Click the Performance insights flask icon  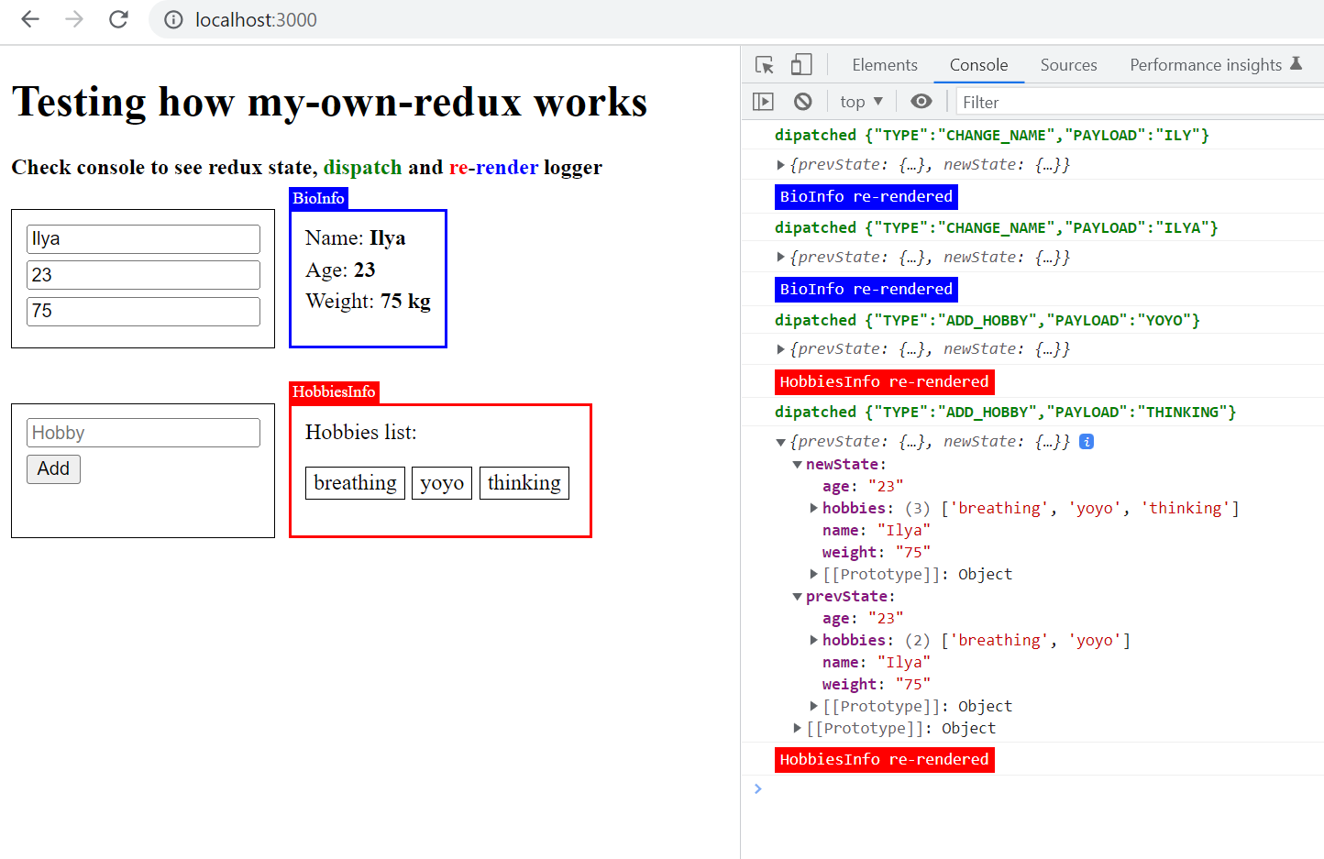pyautogui.click(x=1296, y=64)
